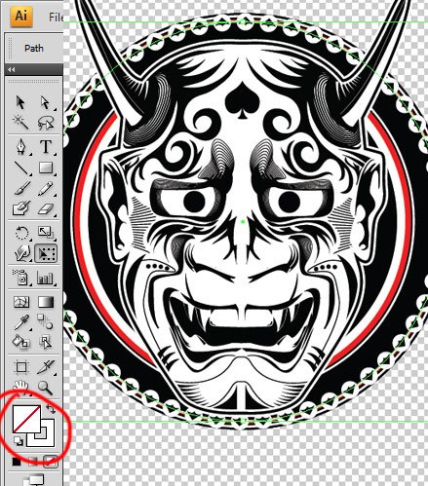The width and height of the screenshot is (428, 486).
Task: Activate the Type tool
Action: [46, 146]
